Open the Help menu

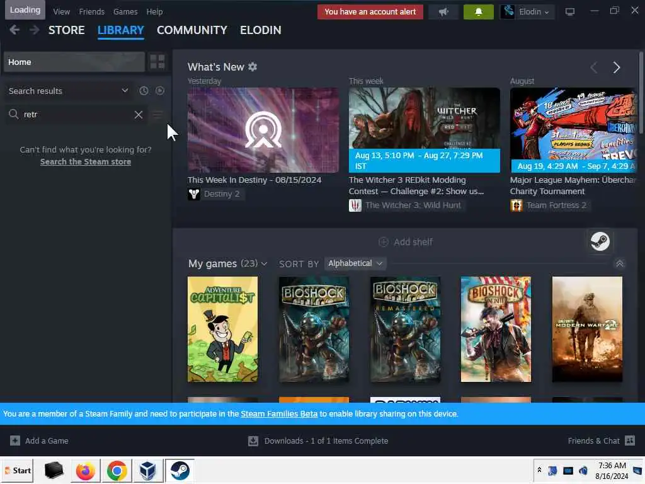coord(155,11)
